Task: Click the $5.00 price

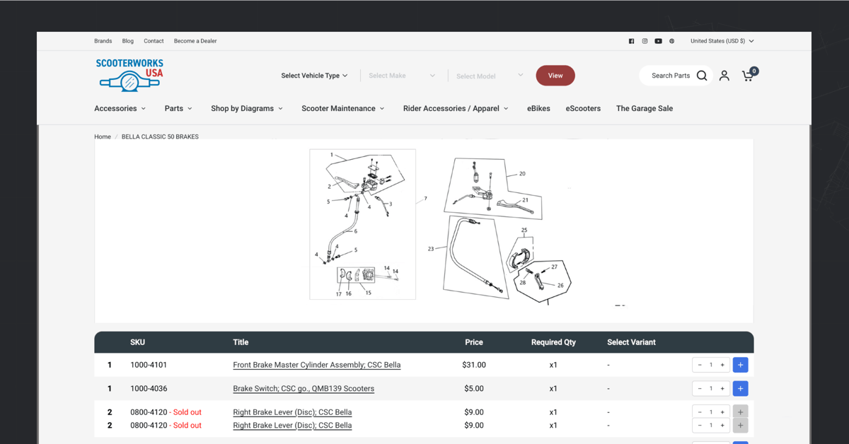Action: point(474,388)
